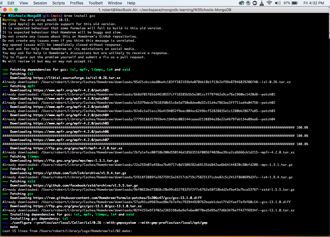Open the Scripts menu
This screenshot has height=237, width=330.
58,3
